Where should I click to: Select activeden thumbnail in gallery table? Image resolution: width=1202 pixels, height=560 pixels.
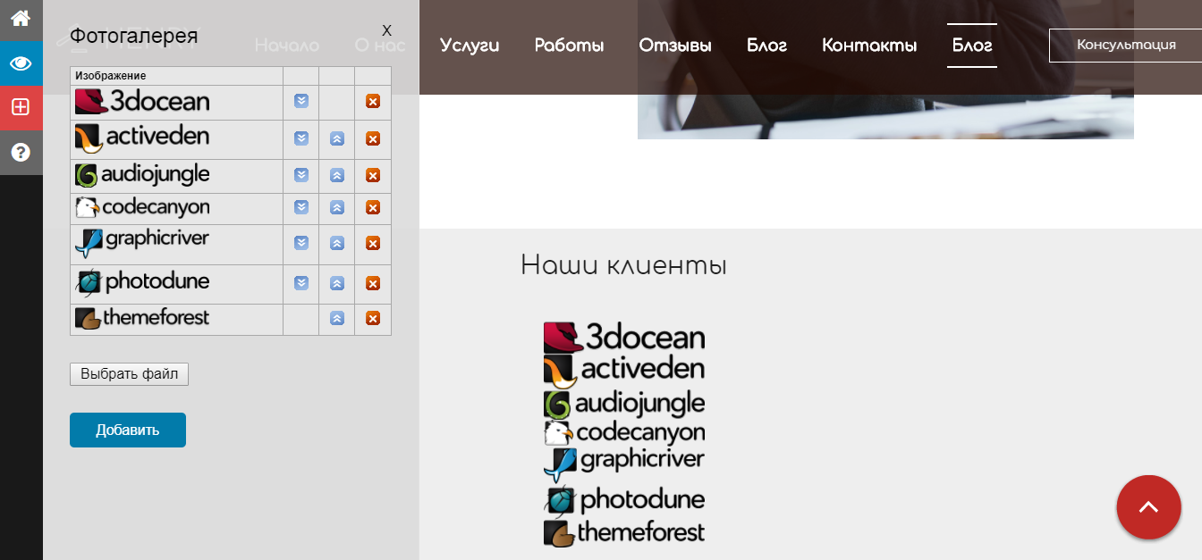[x=142, y=138]
